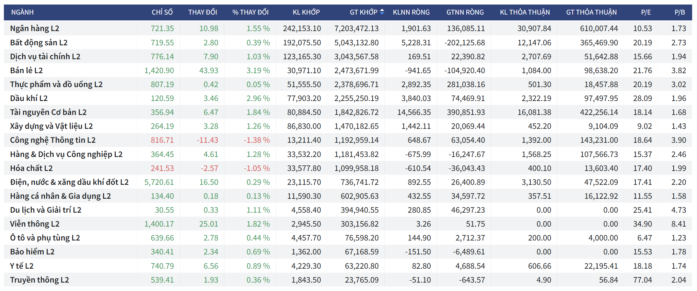Sort table by NGÀNH column header
The width and height of the screenshot is (697, 291).
(x=22, y=12)
